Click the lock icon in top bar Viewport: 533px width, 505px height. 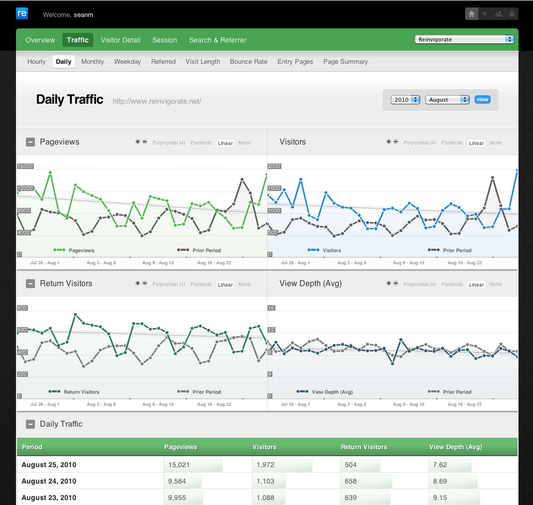(x=512, y=14)
